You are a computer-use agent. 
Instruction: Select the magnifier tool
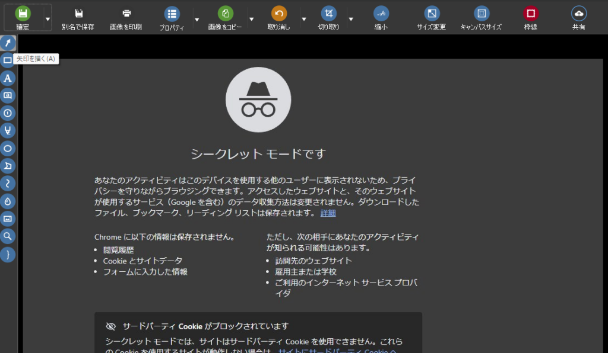(8, 237)
